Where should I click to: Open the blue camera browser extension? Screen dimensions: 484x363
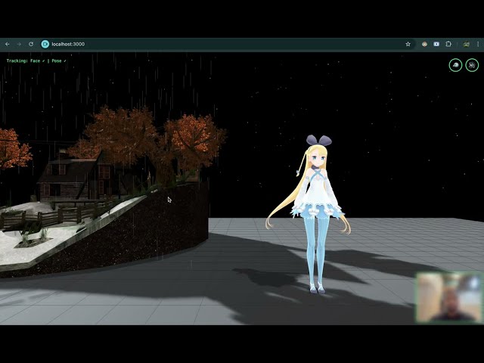coord(436,44)
